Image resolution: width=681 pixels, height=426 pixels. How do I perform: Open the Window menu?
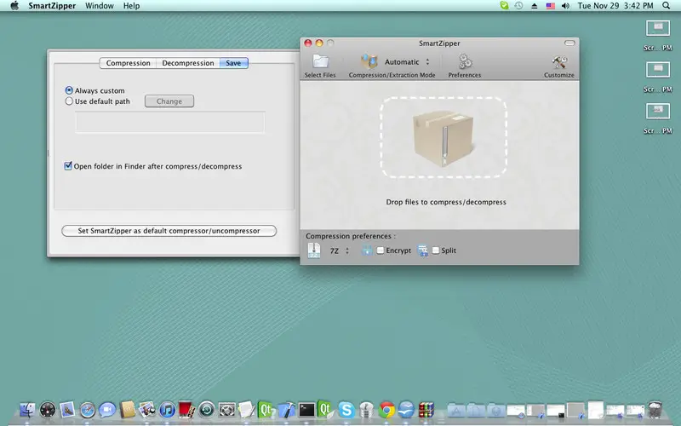(x=100, y=6)
